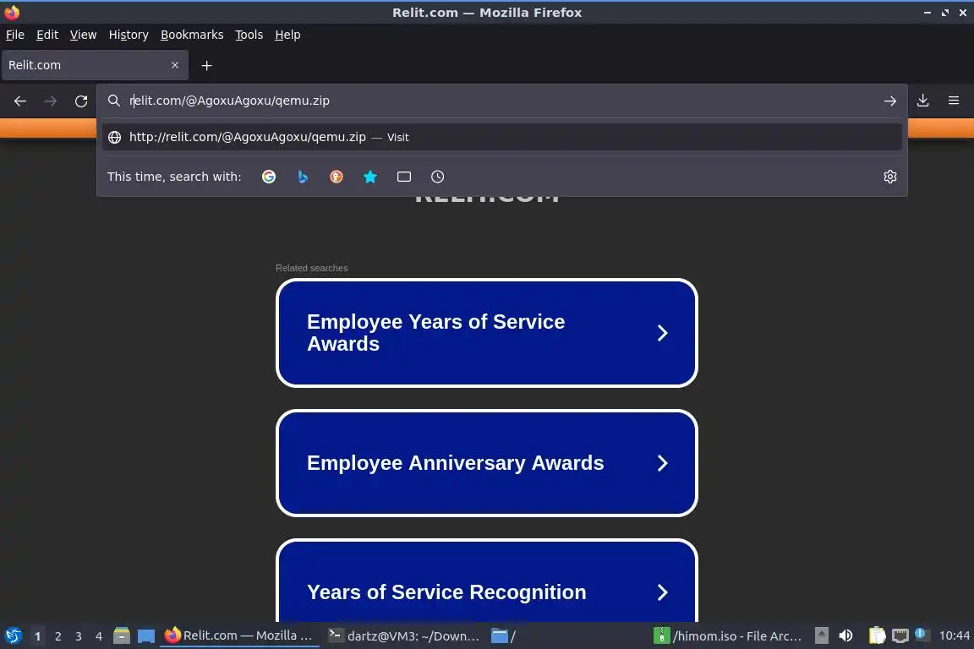Switch to workspace 4
This screenshot has height=649, width=974.
[99, 636]
